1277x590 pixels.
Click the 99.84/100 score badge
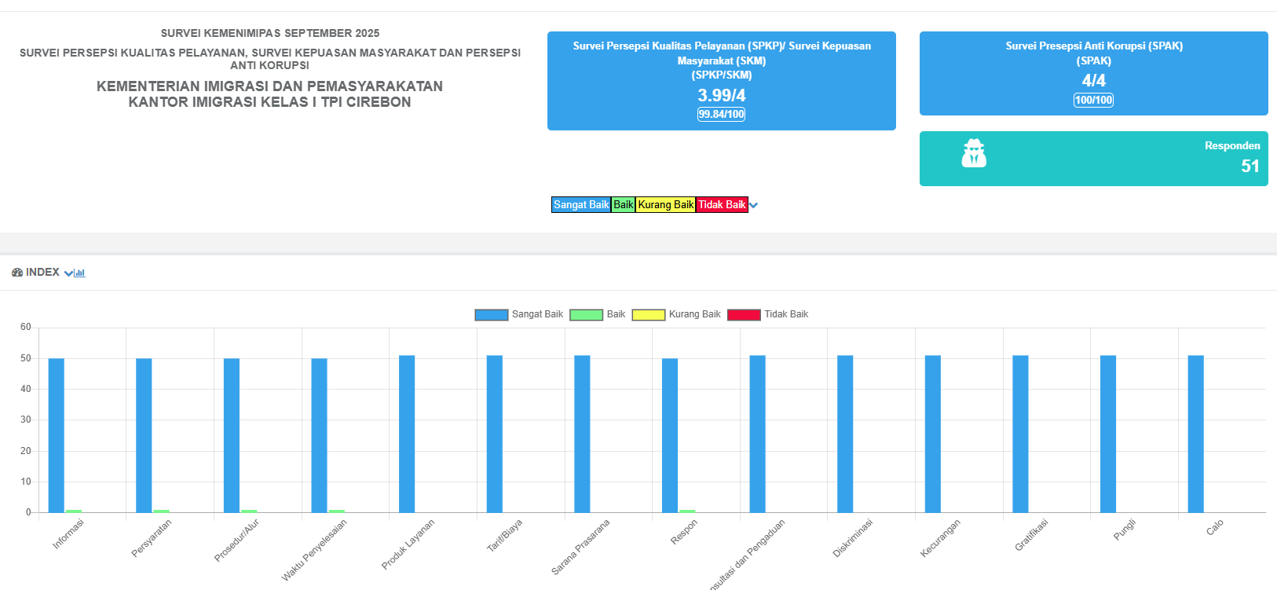click(x=721, y=115)
